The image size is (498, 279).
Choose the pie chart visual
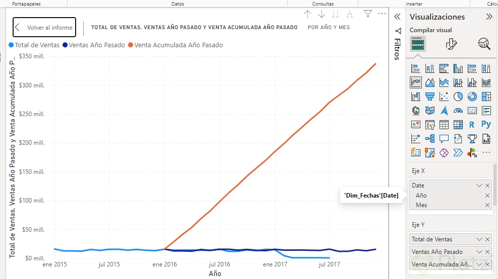[x=458, y=96]
